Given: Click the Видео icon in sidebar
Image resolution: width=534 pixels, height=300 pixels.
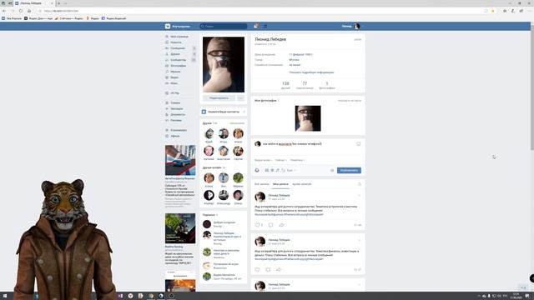Looking at the screenshot, I should tap(167, 77).
